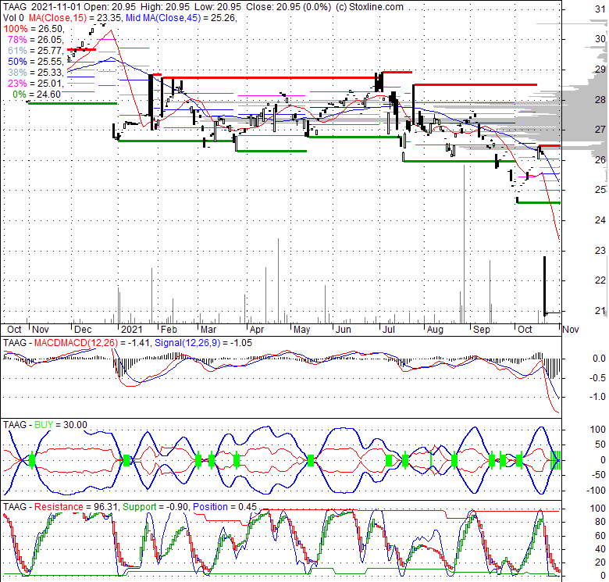The image size is (609, 582).
Task: Click the 28 price axis value
Action: (x=600, y=100)
